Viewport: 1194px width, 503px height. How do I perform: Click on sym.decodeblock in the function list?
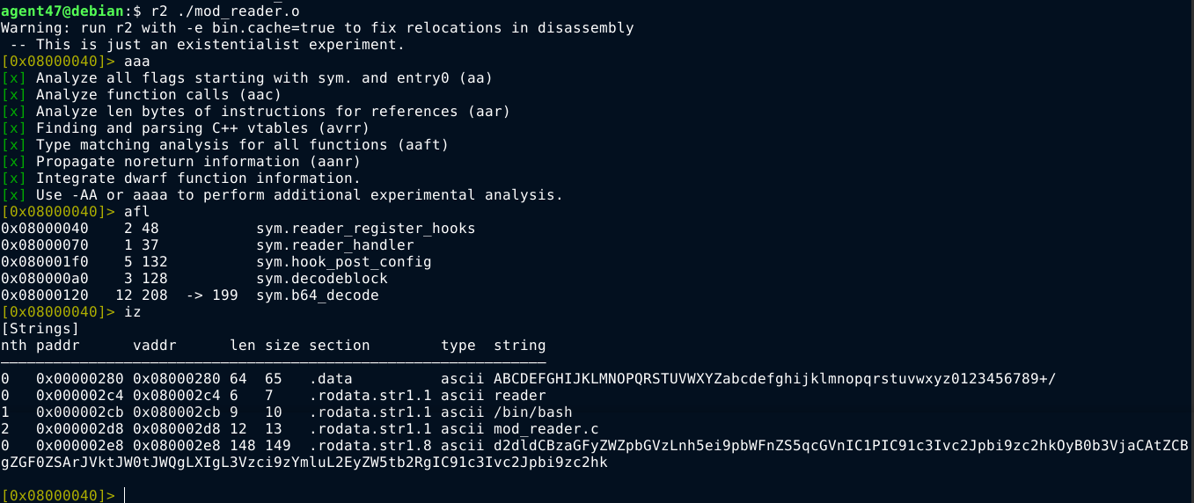[321, 279]
